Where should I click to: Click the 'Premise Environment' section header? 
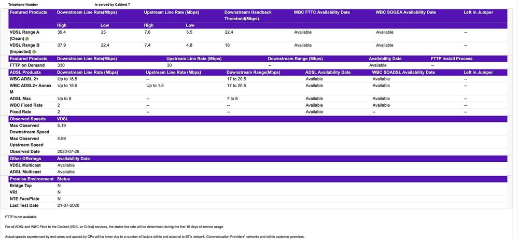pyautogui.click(x=32, y=179)
